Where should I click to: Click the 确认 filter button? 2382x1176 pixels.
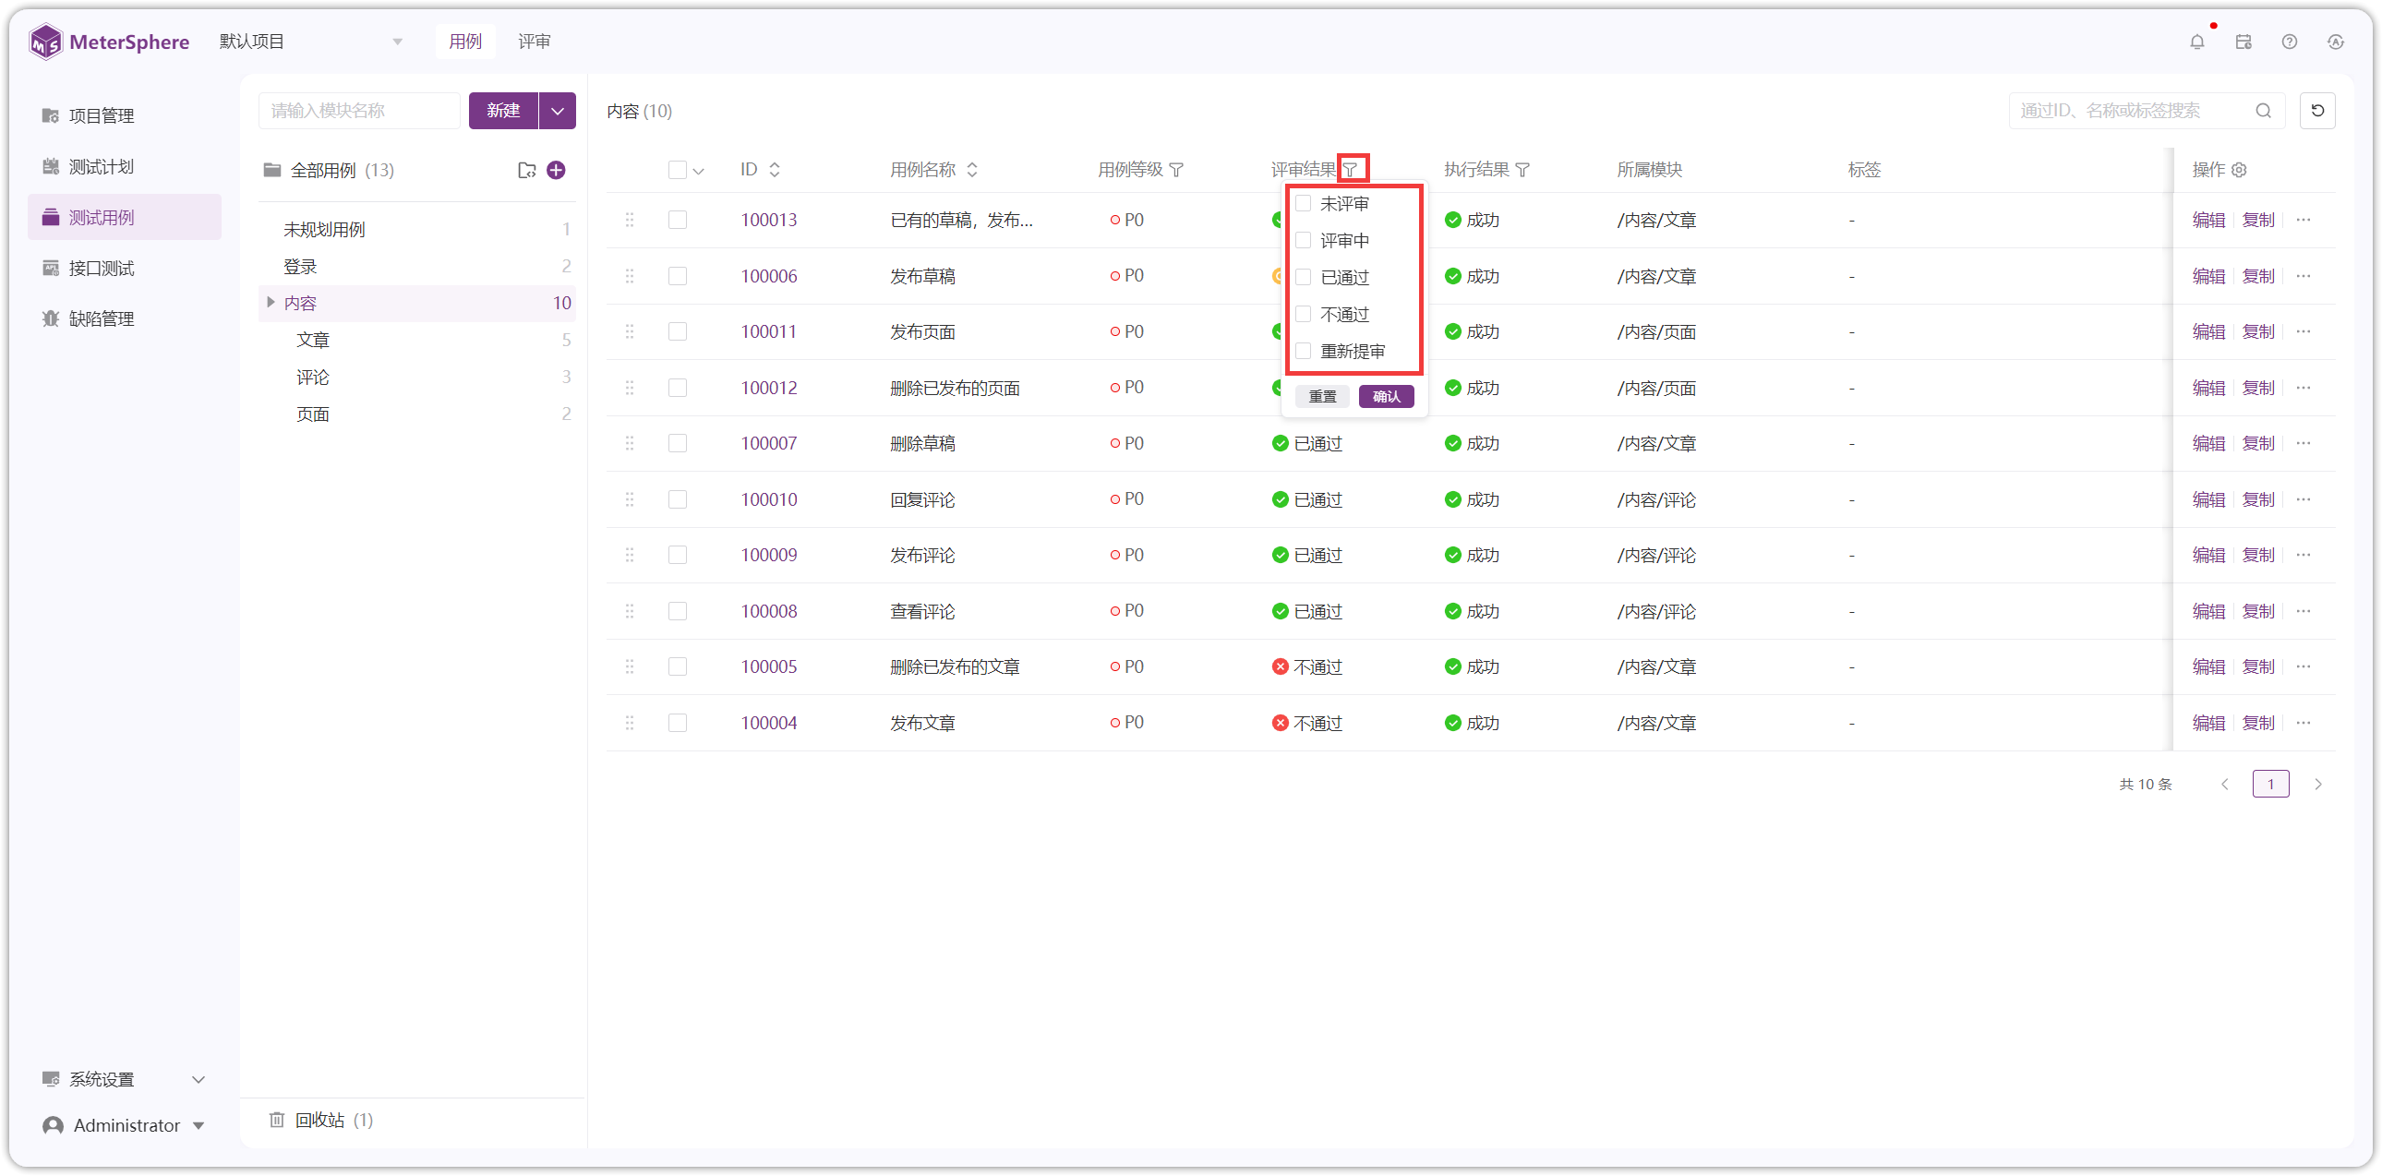(x=1386, y=397)
